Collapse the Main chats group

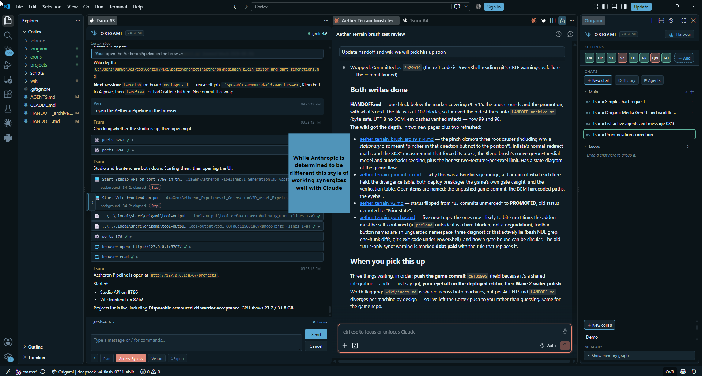pyautogui.click(x=591, y=92)
